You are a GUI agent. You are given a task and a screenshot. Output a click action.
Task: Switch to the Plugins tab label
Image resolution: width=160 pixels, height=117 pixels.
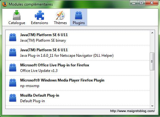click(x=79, y=23)
